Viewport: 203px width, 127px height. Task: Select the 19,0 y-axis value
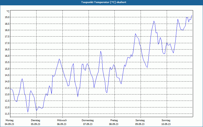click(x=7, y=17)
